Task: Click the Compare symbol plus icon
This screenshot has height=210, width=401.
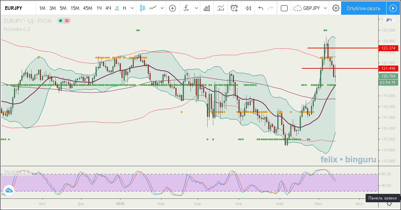Action: pyautogui.click(x=172, y=8)
